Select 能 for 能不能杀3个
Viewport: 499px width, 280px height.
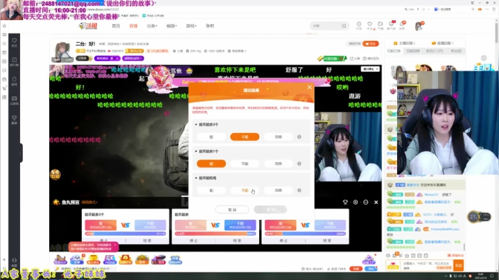[211, 137]
